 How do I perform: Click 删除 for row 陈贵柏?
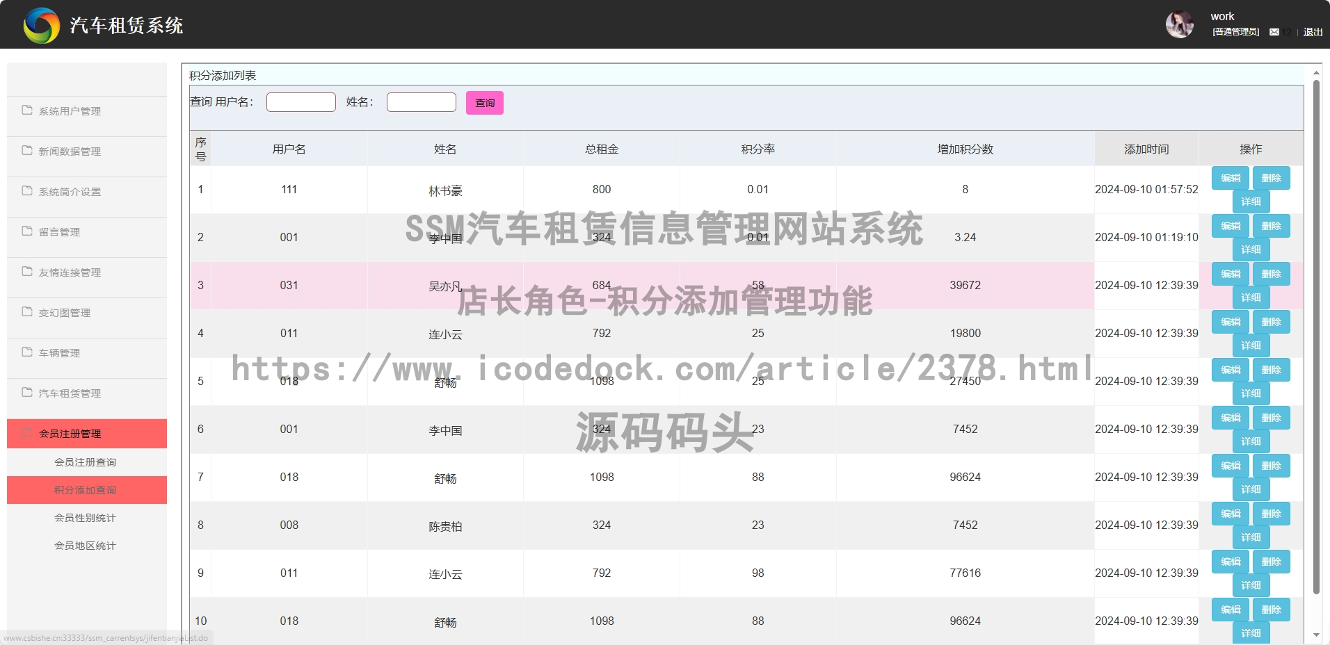pyautogui.click(x=1272, y=514)
